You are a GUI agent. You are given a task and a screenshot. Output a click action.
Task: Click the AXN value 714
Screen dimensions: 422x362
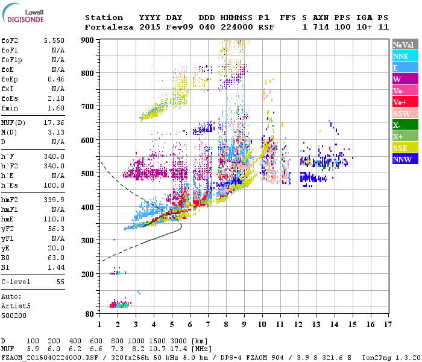click(x=321, y=27)
